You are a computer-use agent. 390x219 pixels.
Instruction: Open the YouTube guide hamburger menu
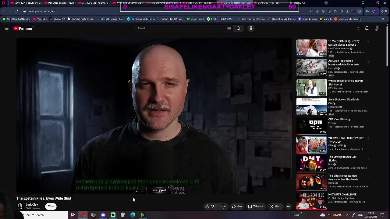pos(7,28)
